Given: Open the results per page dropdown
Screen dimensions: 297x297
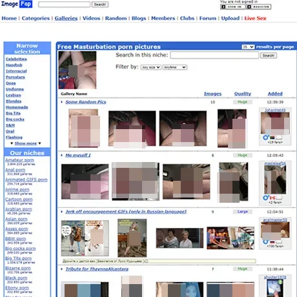Looking at the screenshot, I should [248, 47].
